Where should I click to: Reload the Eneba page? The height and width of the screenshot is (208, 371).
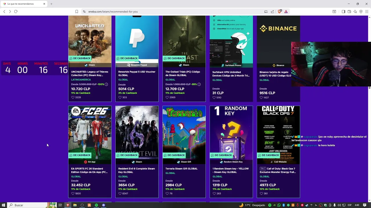16,12
